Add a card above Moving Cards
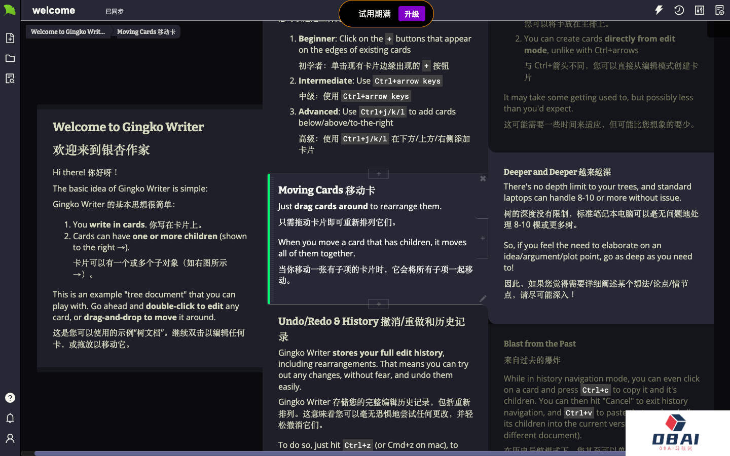This screenshot has height=456, width=730. [379, 174]
